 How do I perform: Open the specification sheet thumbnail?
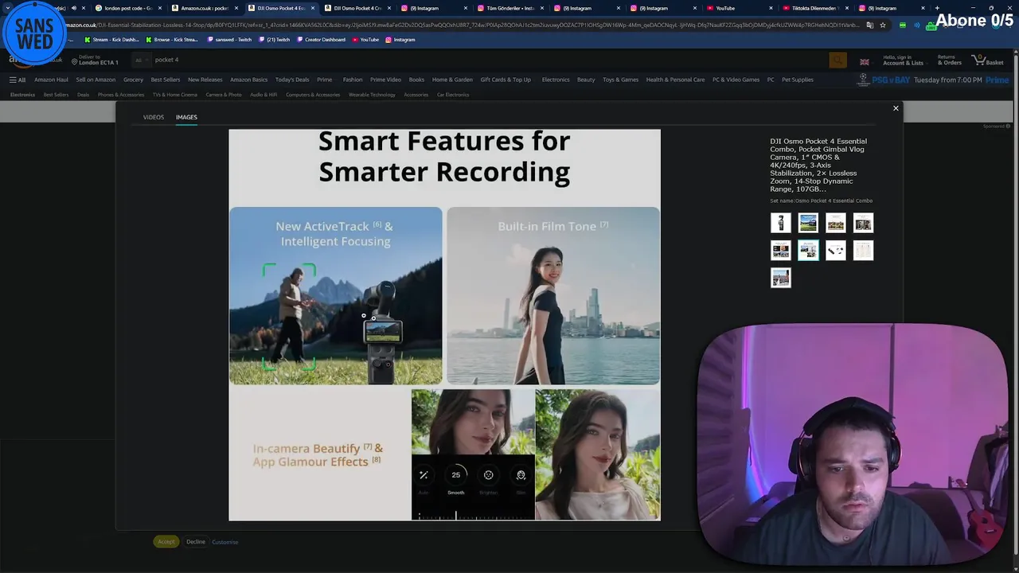pos(863,251)
